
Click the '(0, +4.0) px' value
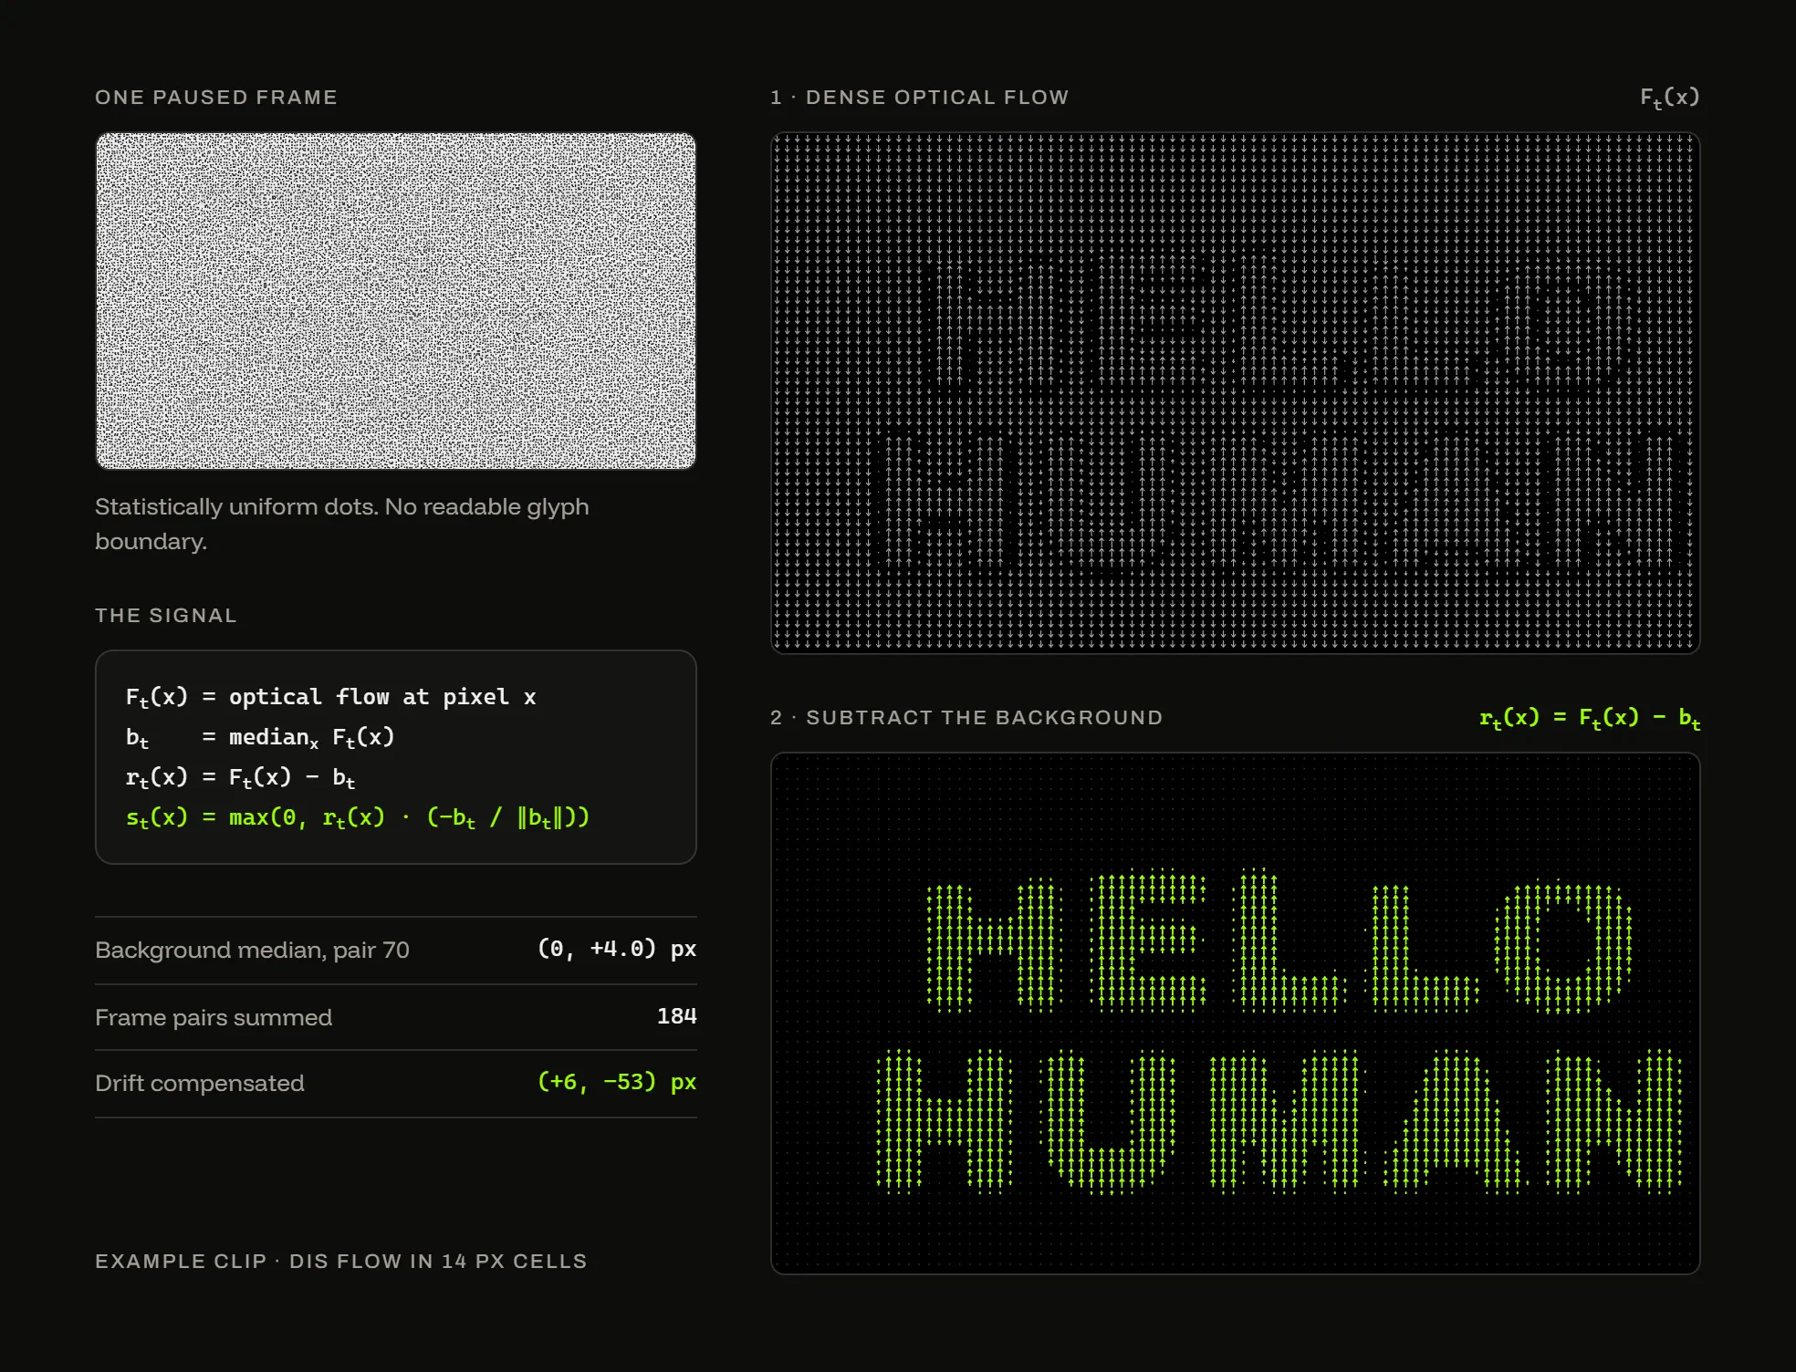click(x=617, y=949)
